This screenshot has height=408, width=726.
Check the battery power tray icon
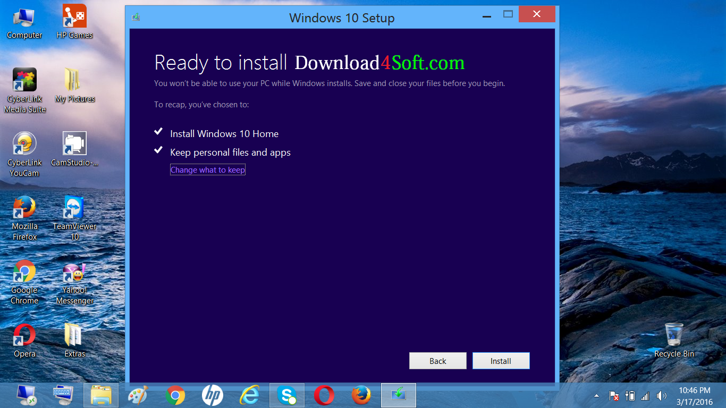(x=630, y=396)
